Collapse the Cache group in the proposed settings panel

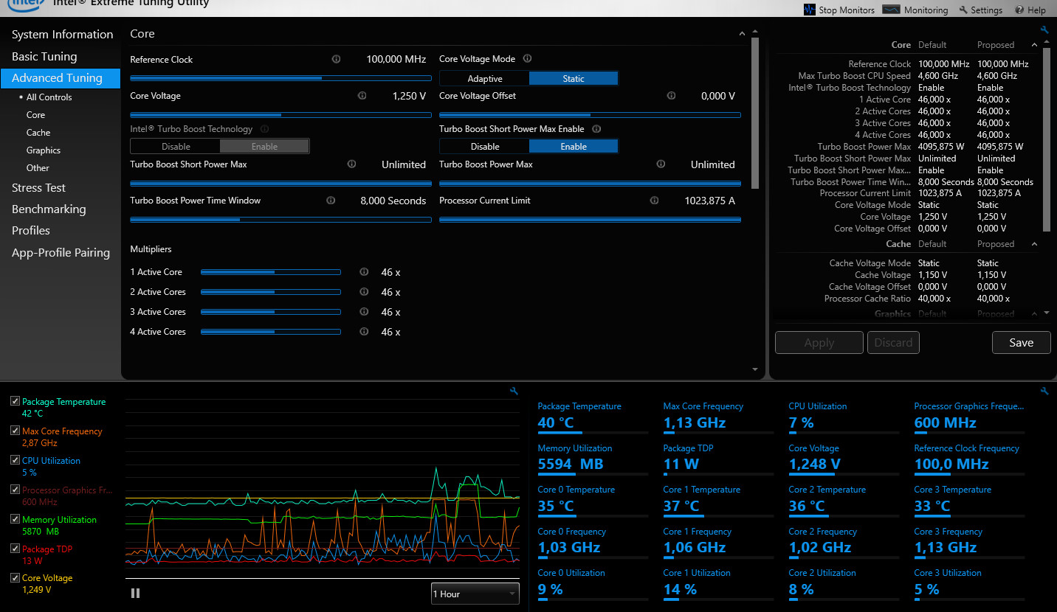point(1034,244)
